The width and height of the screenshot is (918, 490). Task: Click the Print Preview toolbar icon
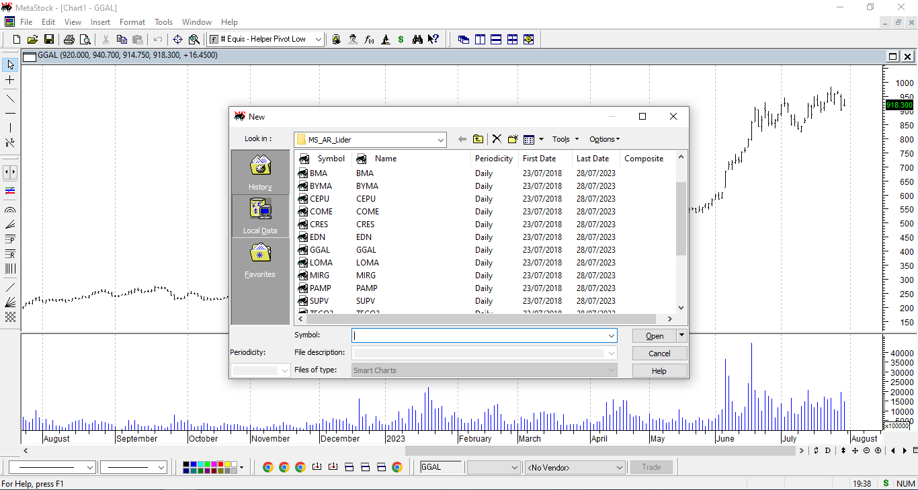tap(85, 40)
